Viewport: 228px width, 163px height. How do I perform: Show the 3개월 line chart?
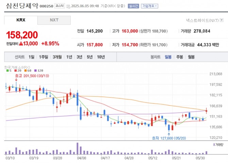(x=57, y=57)
